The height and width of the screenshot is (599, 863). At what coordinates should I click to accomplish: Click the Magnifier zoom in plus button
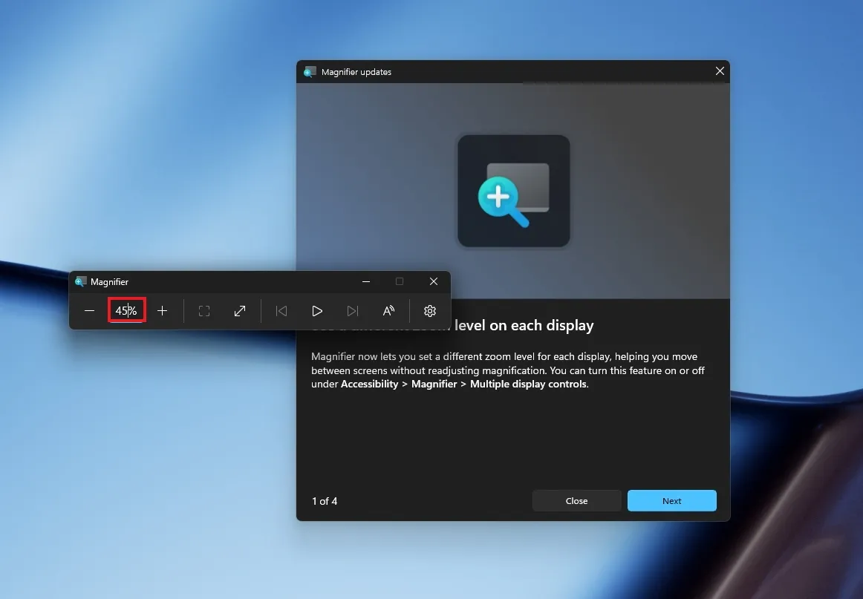coord(162,311)
